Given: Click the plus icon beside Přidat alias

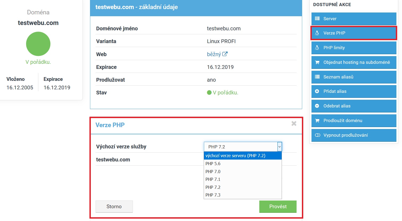Looking at the screenshot, I should coord(317,91).
